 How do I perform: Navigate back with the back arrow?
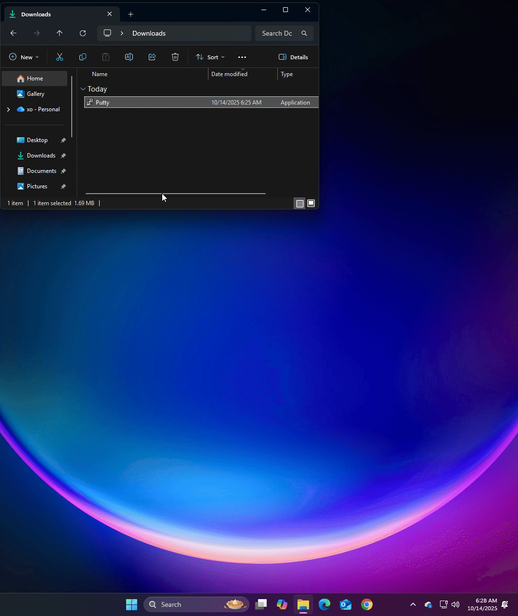click(13, 33)
